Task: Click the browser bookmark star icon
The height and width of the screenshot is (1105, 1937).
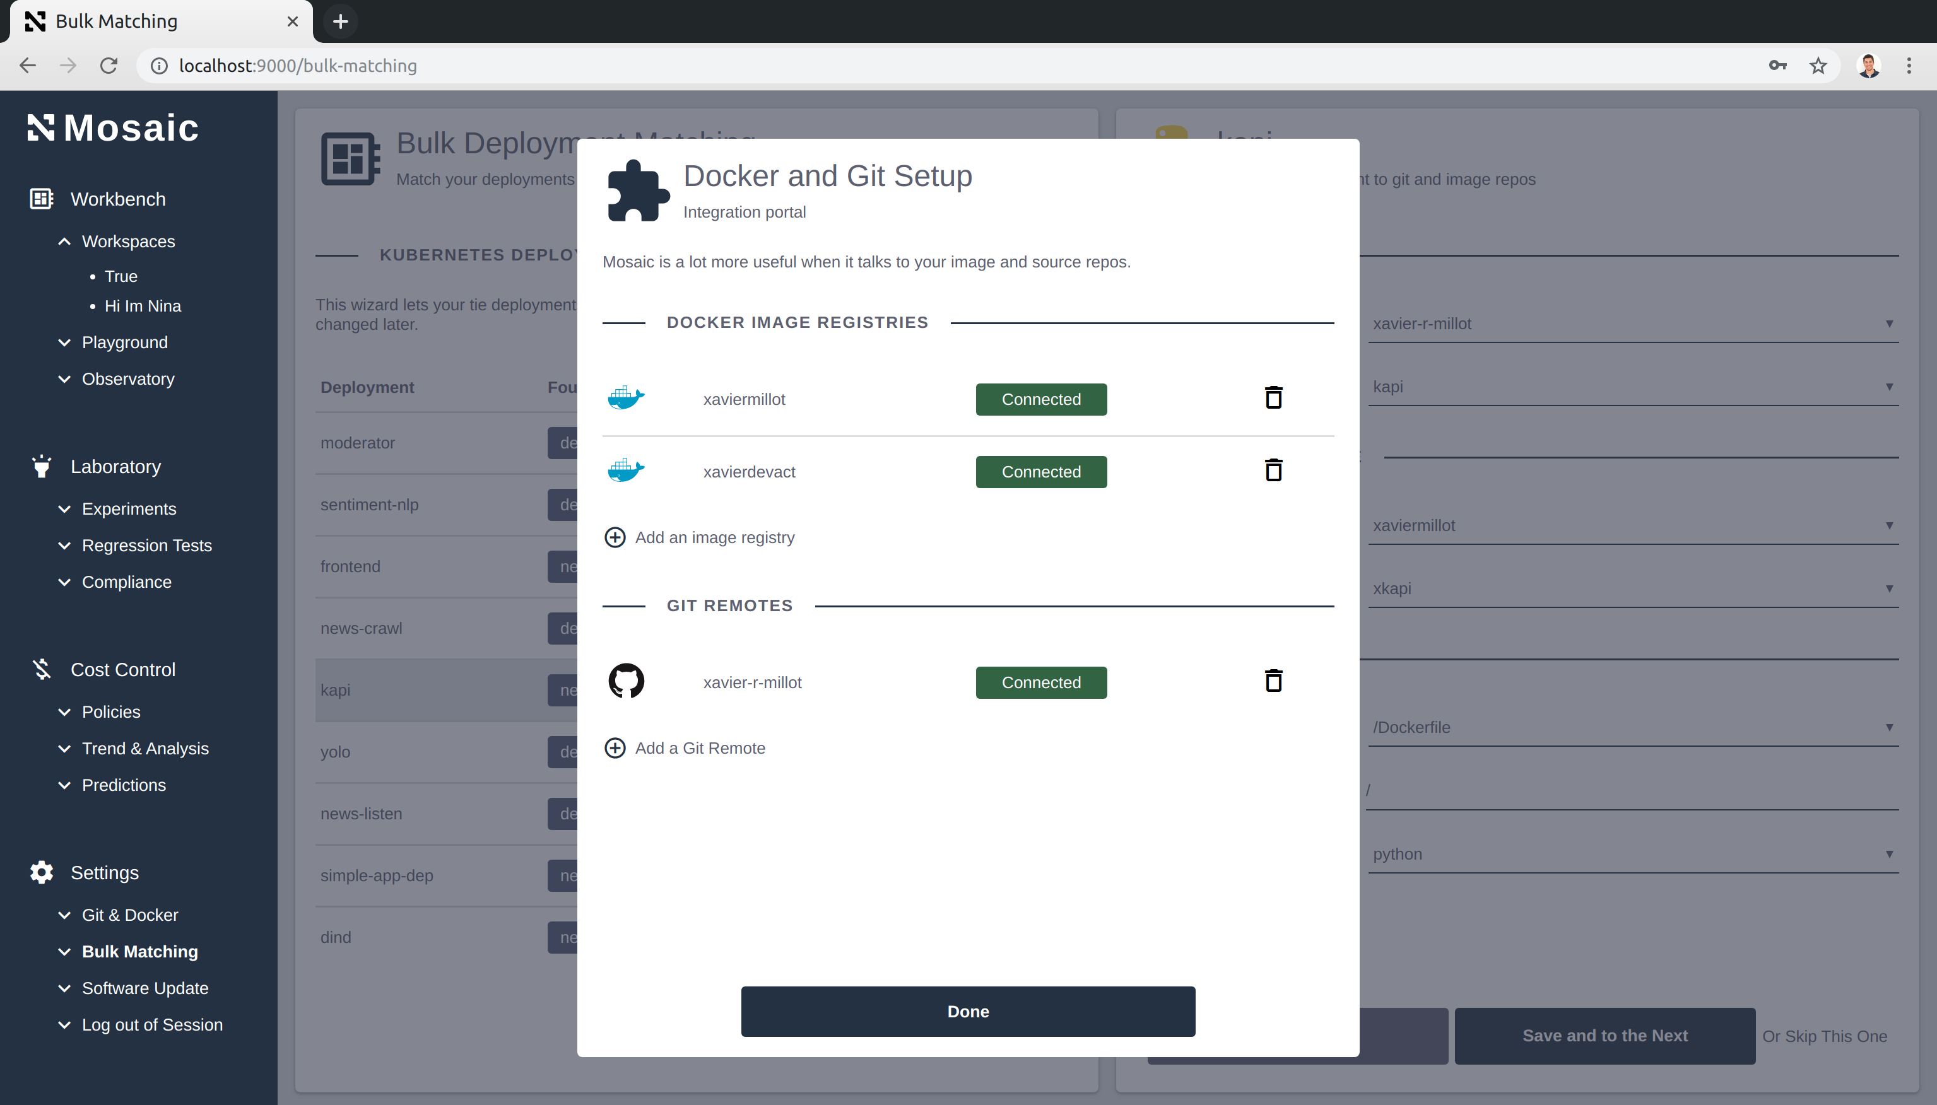Action: coord(1817,66)
